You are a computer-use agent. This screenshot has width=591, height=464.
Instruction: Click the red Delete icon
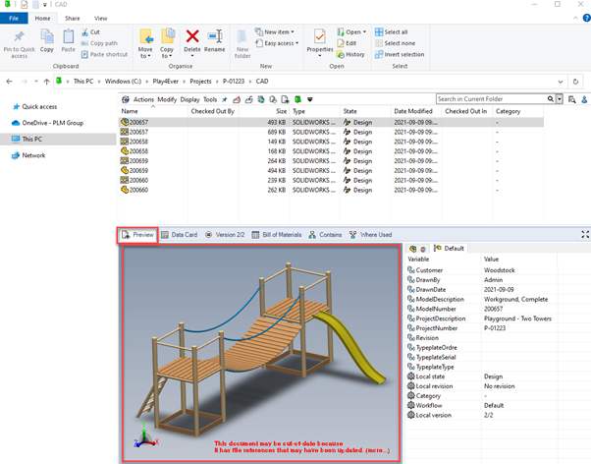[192, 36]
